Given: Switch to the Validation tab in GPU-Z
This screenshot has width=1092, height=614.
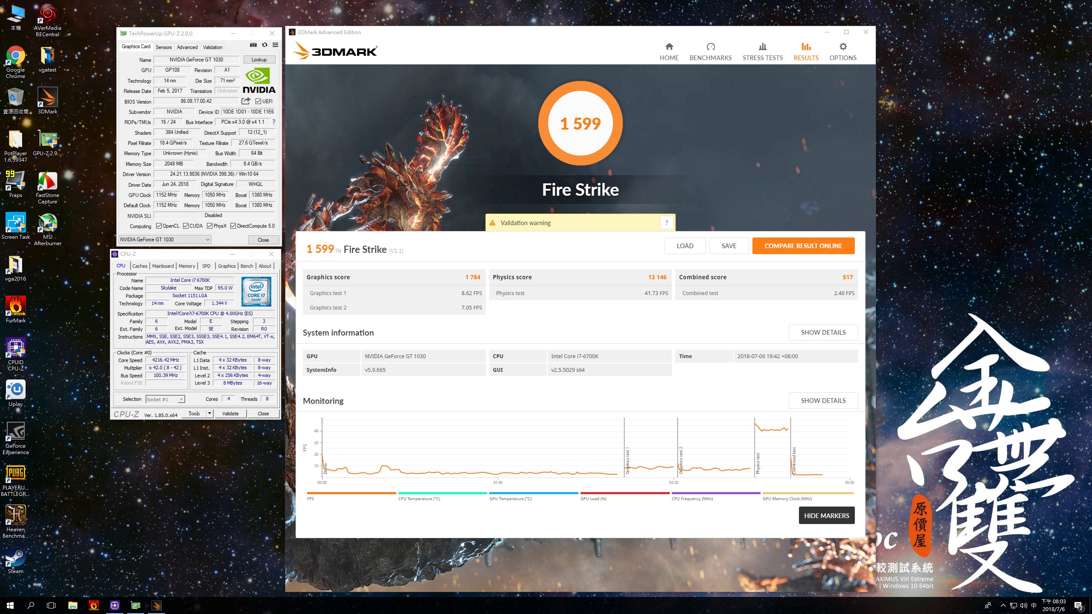Looking at the screenshot, I should click(x=212, y=47).
